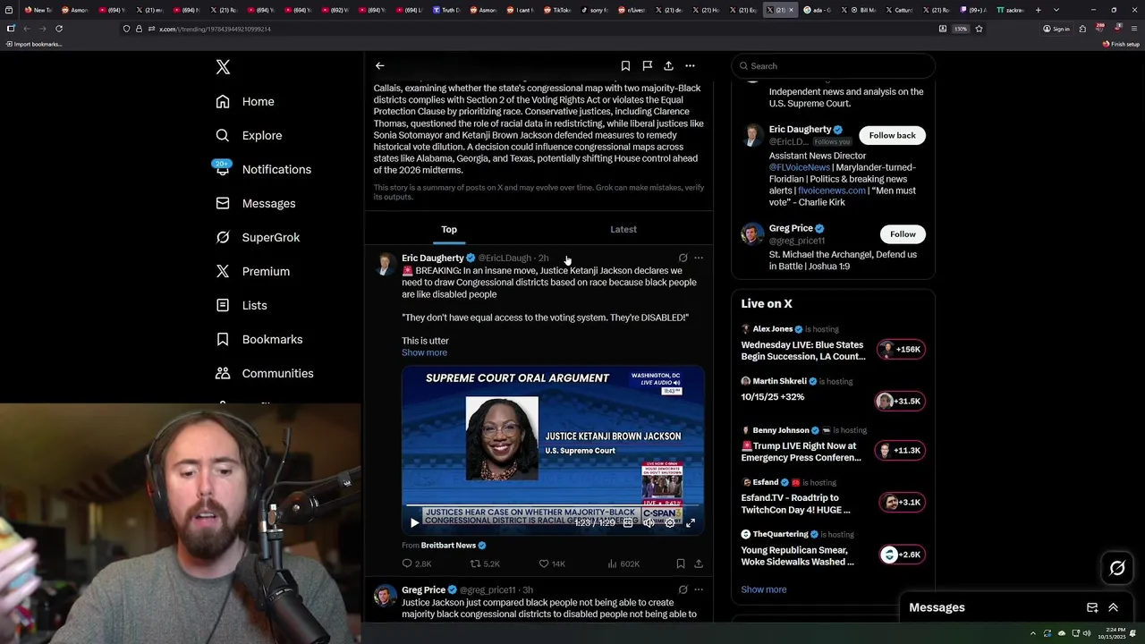Viewport: 1145px width, 644px height.
Task: Open Communities in the sidebar
Action: tap(264, 374)
